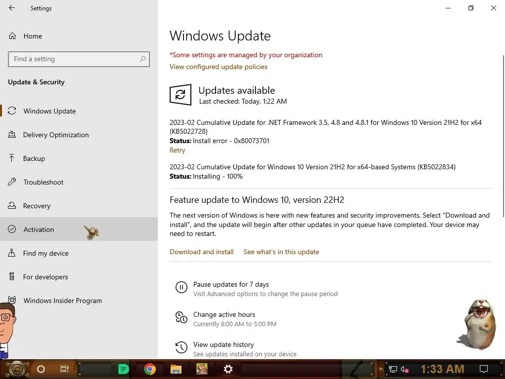Image resolution: width=505 pixels, height=379 pixels.
Task: Switch to Settings gear on taskbar
Action: coord(228,369)
